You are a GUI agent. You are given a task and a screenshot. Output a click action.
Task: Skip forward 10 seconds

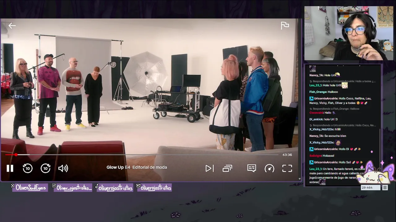[x=45, y=168]
